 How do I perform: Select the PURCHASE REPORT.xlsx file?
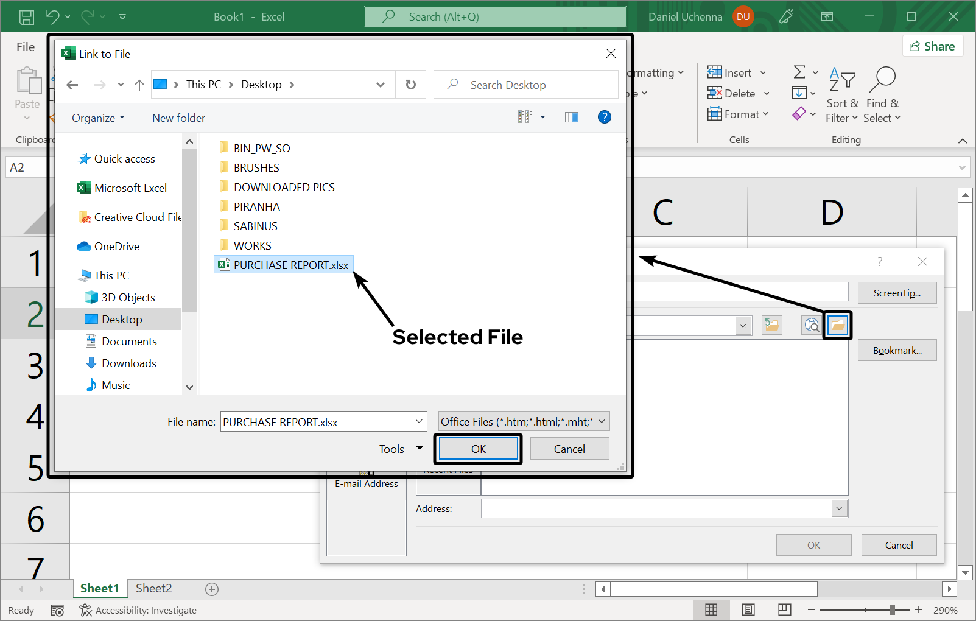tap(290, 265)
